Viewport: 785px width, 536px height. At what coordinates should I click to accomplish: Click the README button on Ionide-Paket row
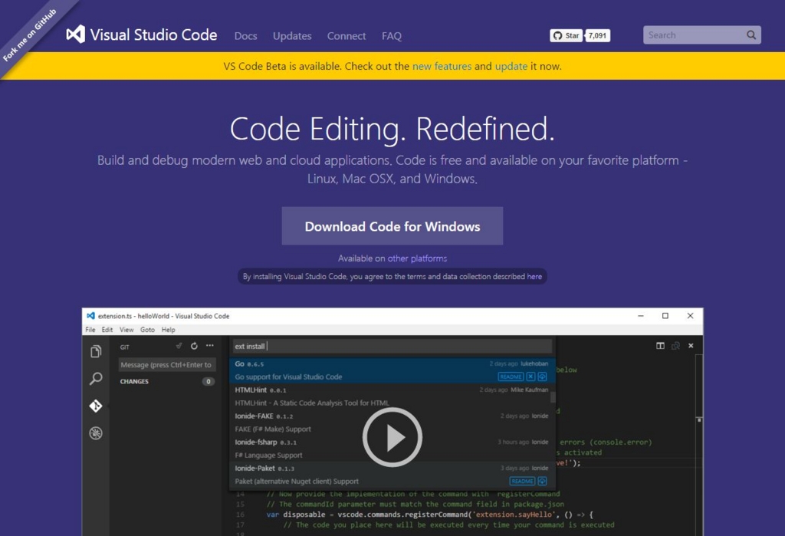522,481
